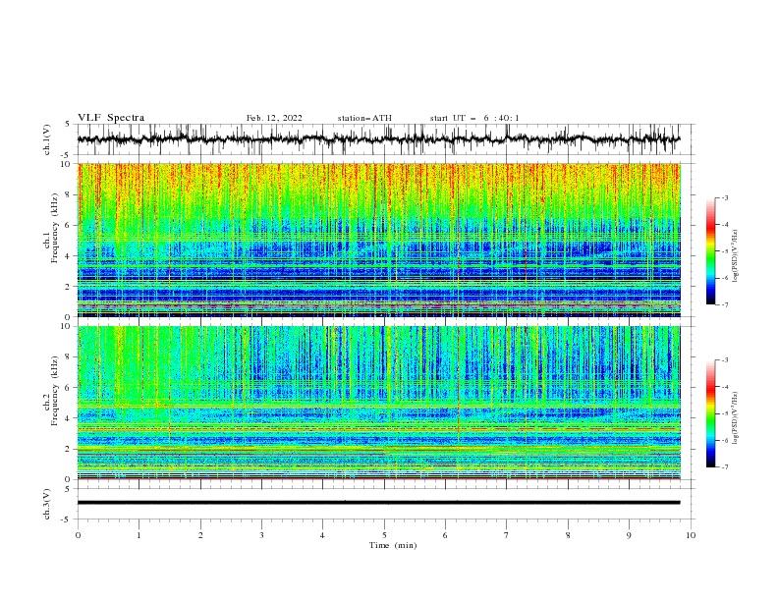778x601 pixels.
Task: Click the 'ch.1(V)' axis label
Action: (x=47, y=139)
